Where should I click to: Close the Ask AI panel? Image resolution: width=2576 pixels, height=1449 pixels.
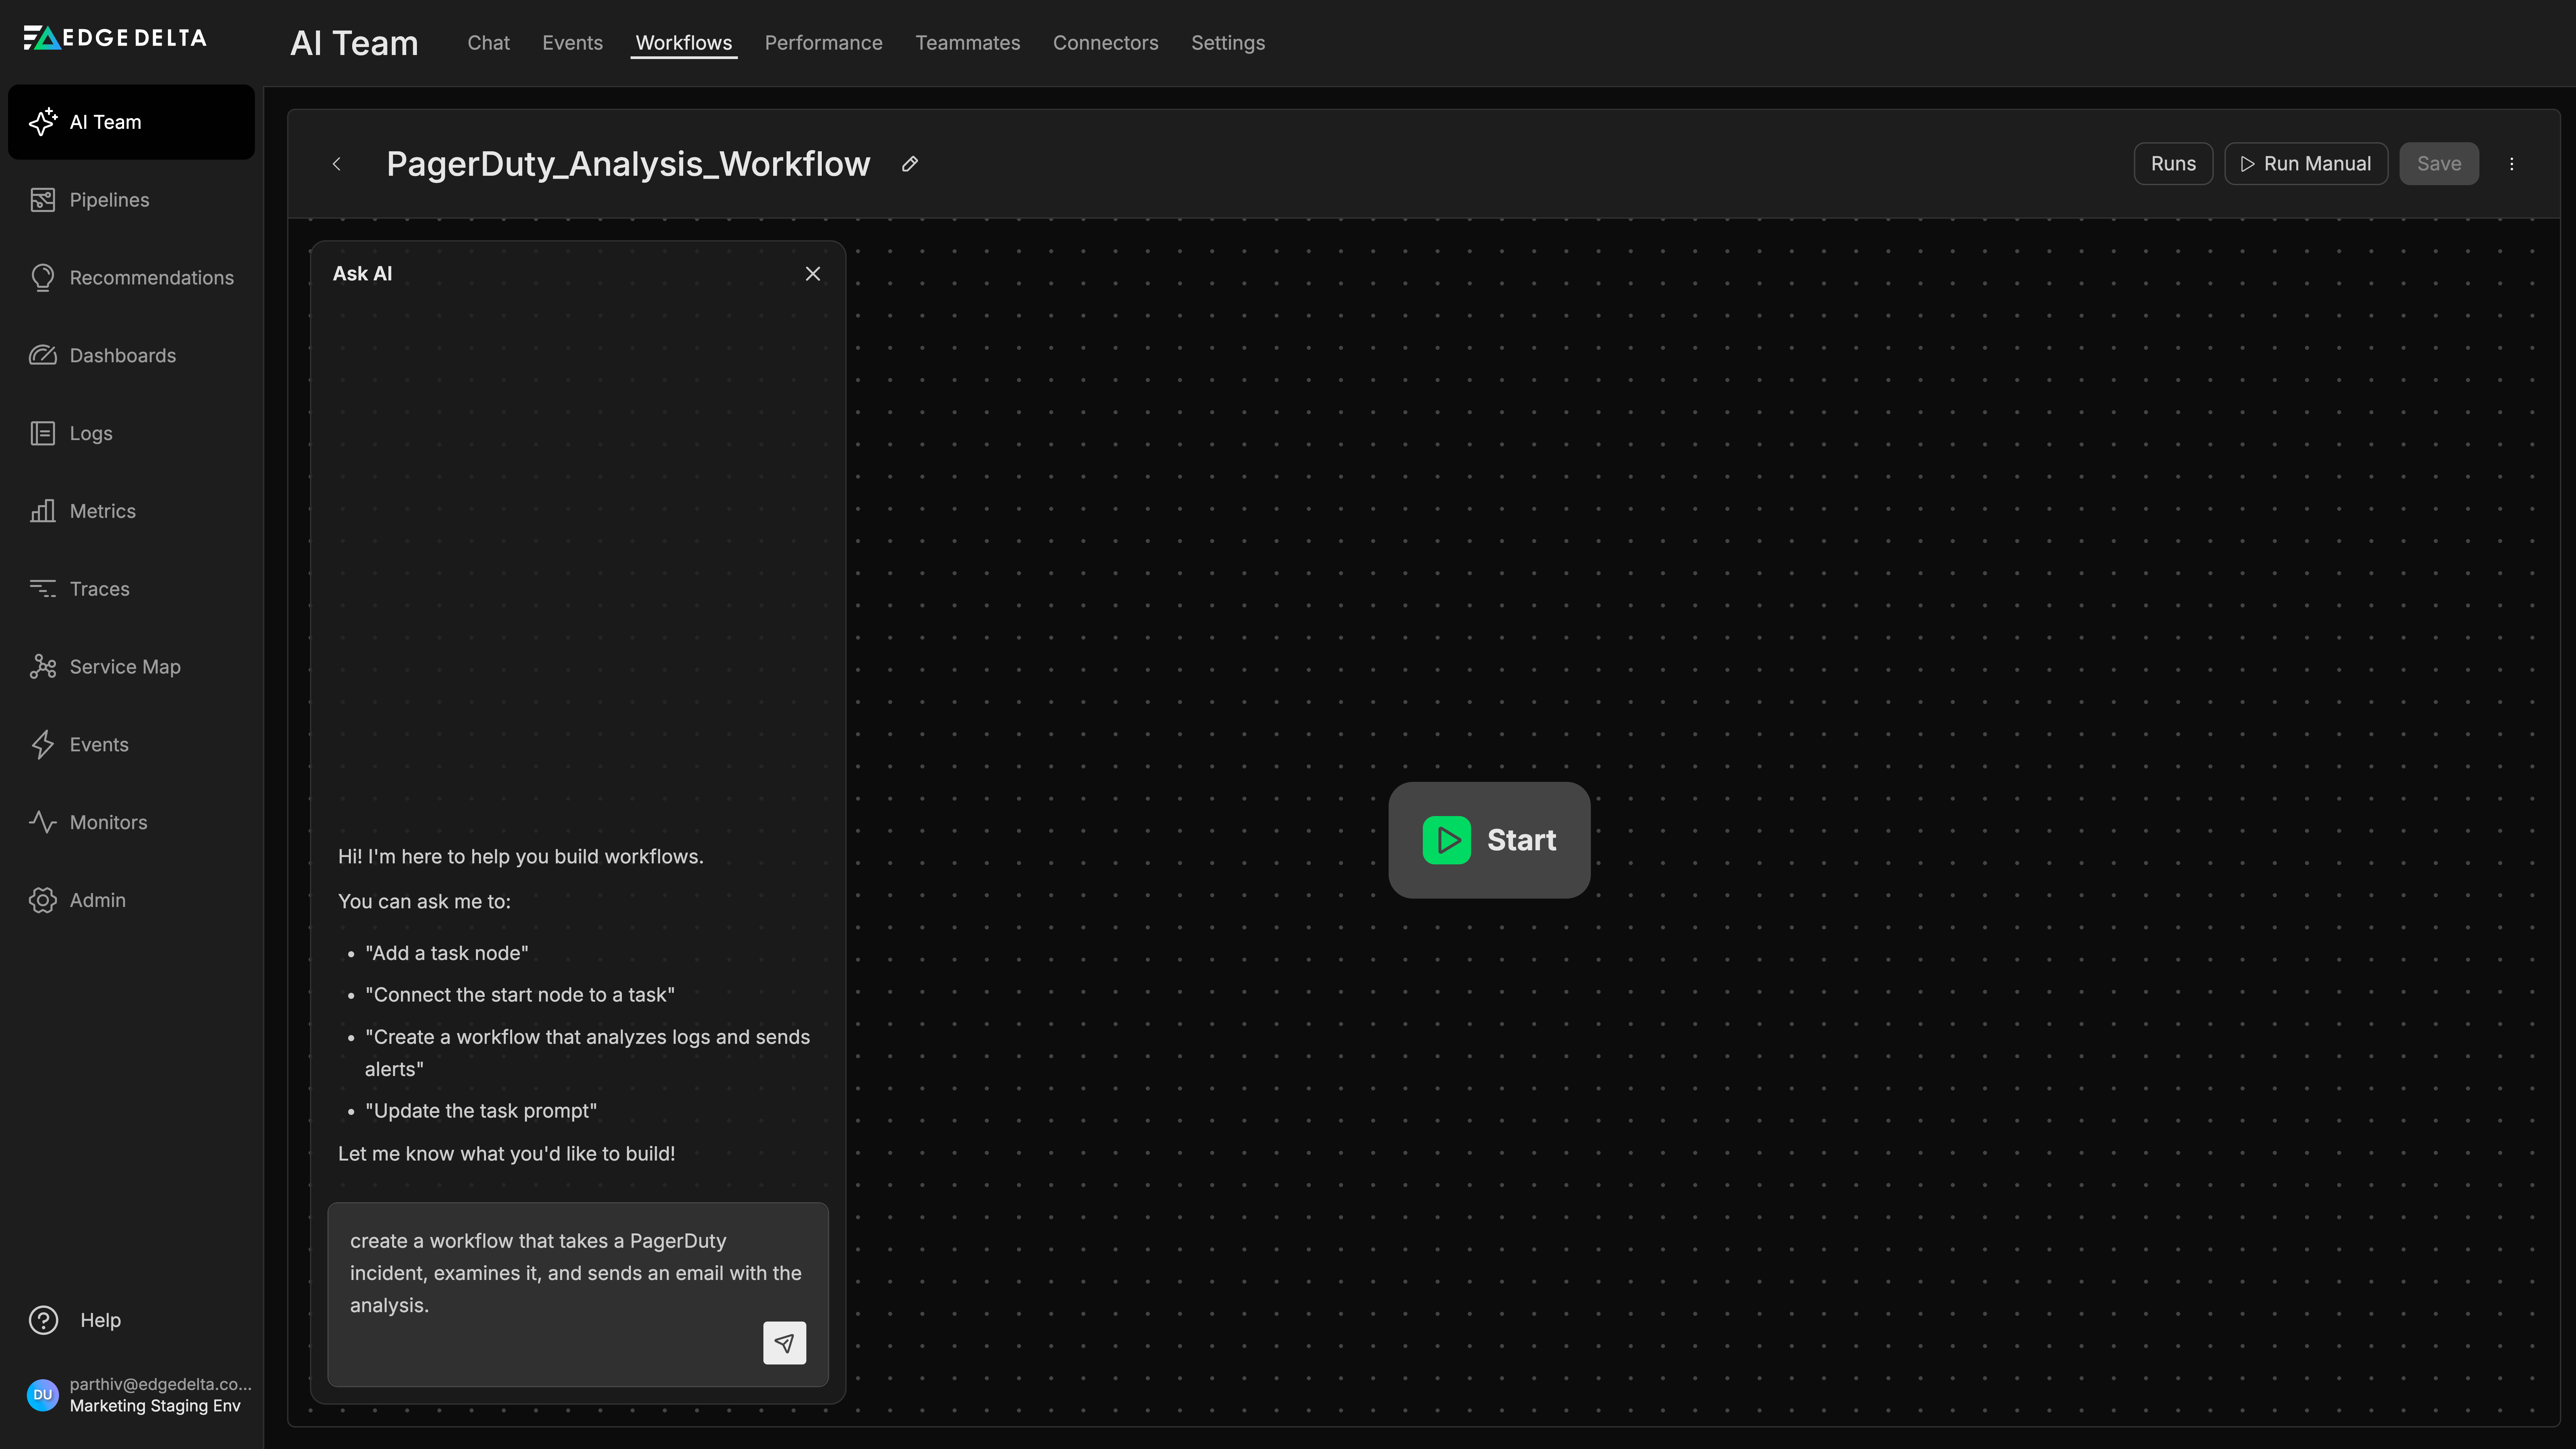[x=813, y=274]
